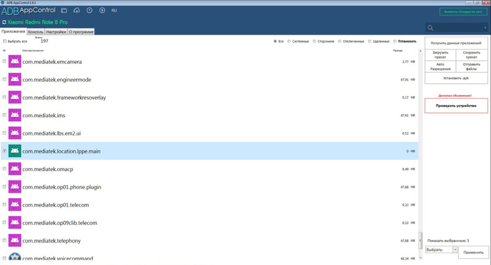
Task: Click gear icon of com.mediatek.voicecommand
Action: click(x=15, y=257)
